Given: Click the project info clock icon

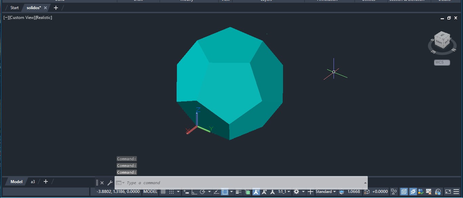Looking at the screenshot, I should tap(438, 192).
